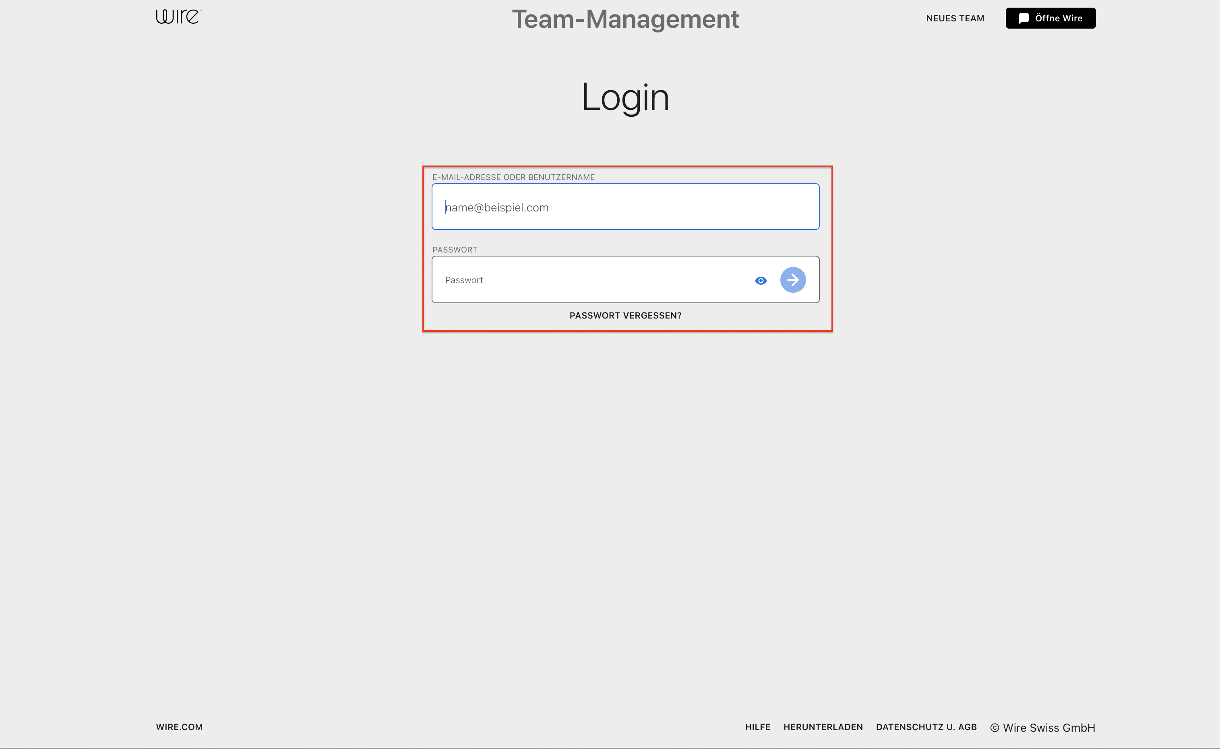Open the HILFE footer link
The width and height of the screenshot is (1220, 749).
click(x=757, y=727)
